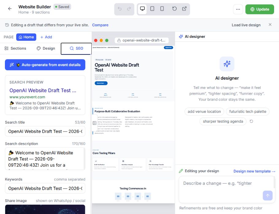Click the AI designer sparkle header icon
Viewport: 279px width, 214px height.
click(181, 37)
